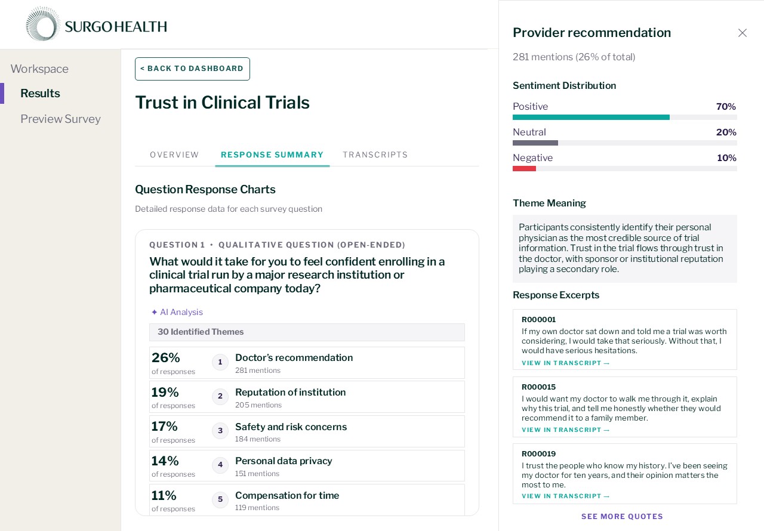This screenshot has height=531, width=764.
Task: Close the Provider recommendation panel
Action: coord(743,33)
